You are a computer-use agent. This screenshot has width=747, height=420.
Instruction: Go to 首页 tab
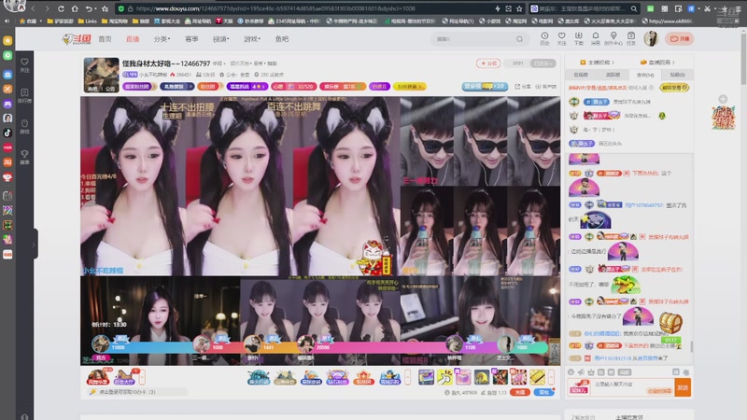click(105, 39)
